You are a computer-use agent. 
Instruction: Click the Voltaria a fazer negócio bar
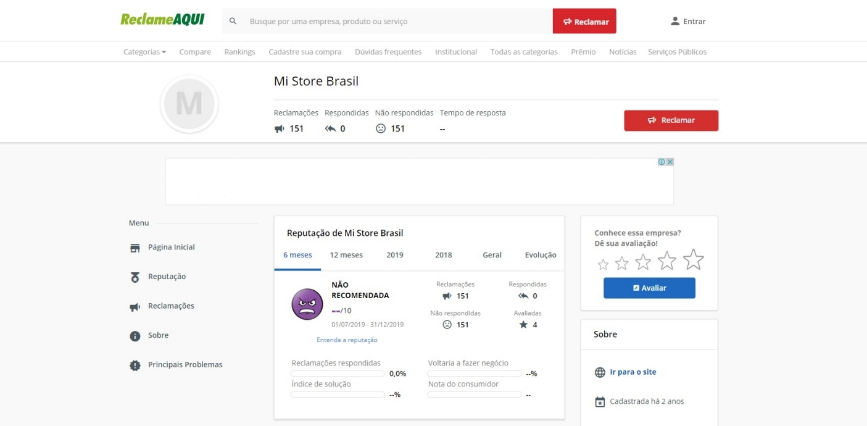tap(475, 374)
